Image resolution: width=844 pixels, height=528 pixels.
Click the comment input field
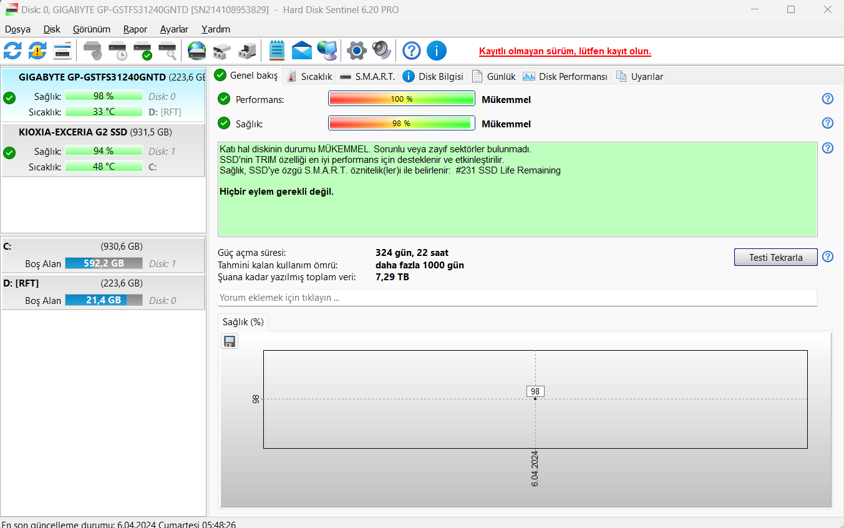(517, 298)
